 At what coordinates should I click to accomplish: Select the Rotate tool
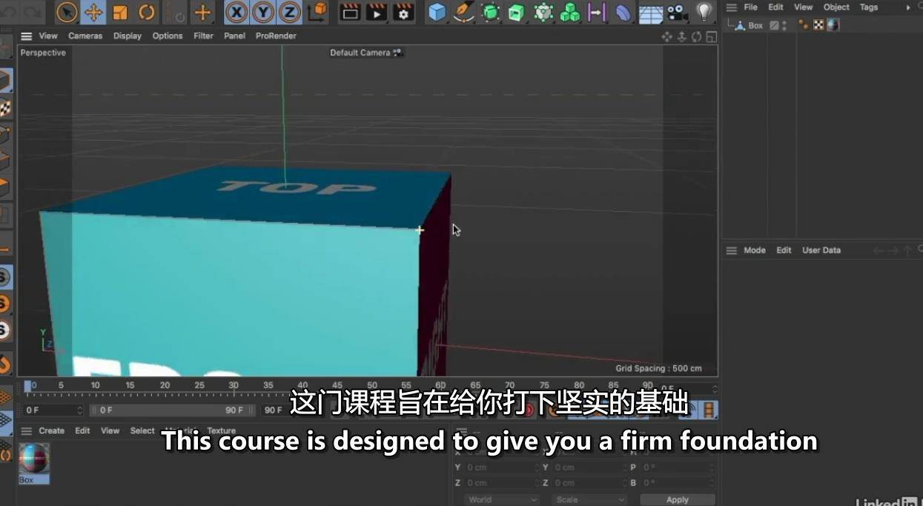[147, 12]
